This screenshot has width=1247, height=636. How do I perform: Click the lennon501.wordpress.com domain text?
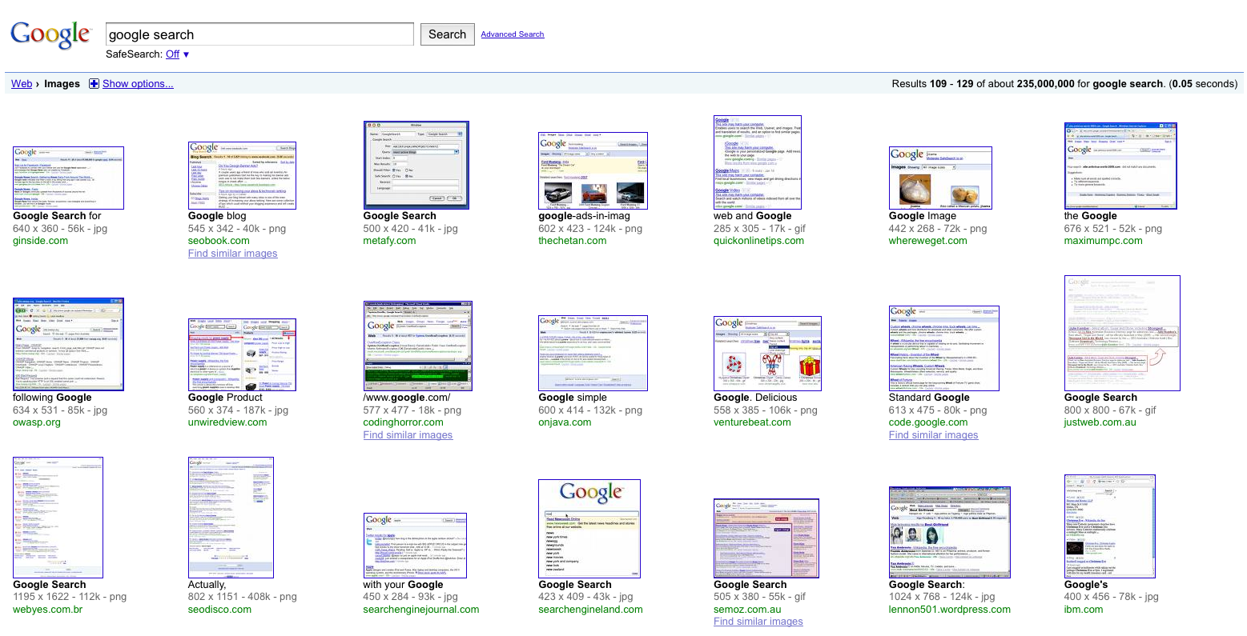950,610
